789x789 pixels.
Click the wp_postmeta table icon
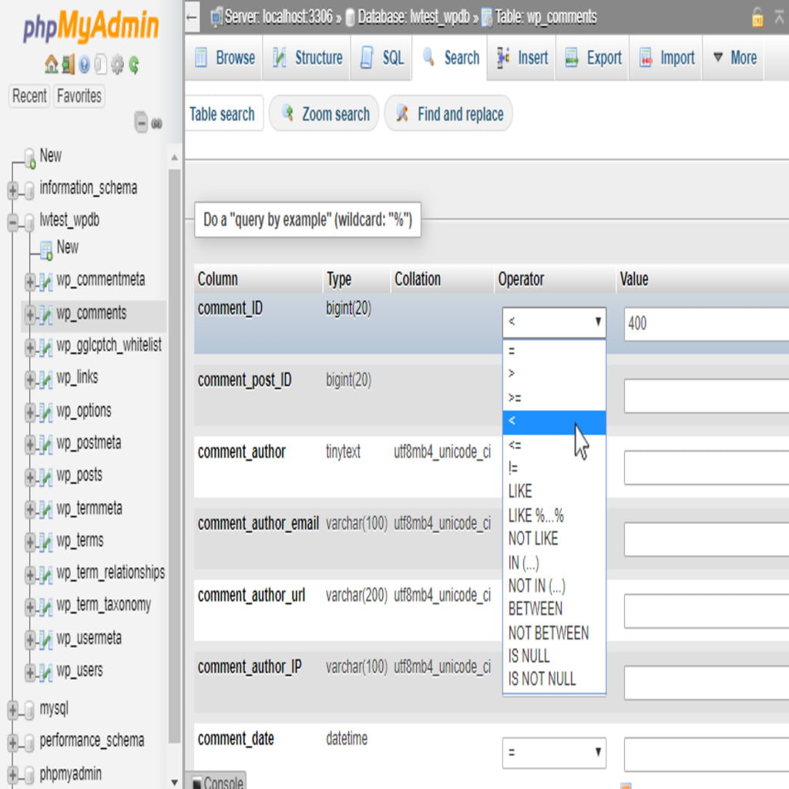[x=45, y=445]
